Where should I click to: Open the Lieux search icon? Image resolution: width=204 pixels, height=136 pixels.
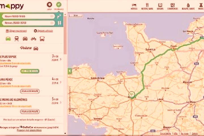click(49, 5)
